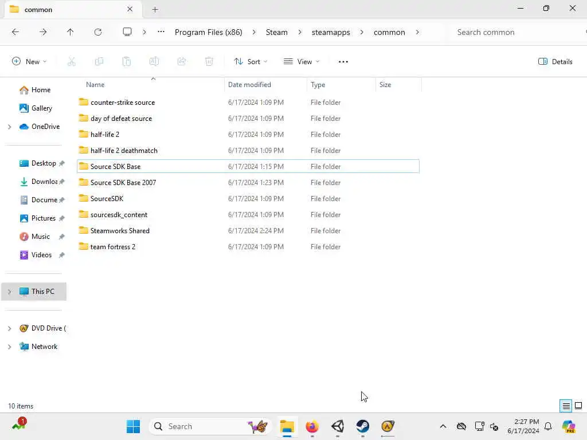This screenshot has height=440, width=587.
Task: Click the Copy icon in toolbar
Action: click(x=99, y=62)
